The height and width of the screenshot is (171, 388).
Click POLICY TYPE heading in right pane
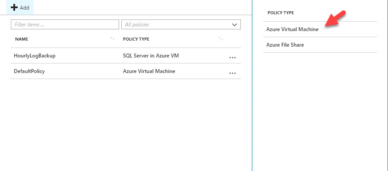(281, 13)
